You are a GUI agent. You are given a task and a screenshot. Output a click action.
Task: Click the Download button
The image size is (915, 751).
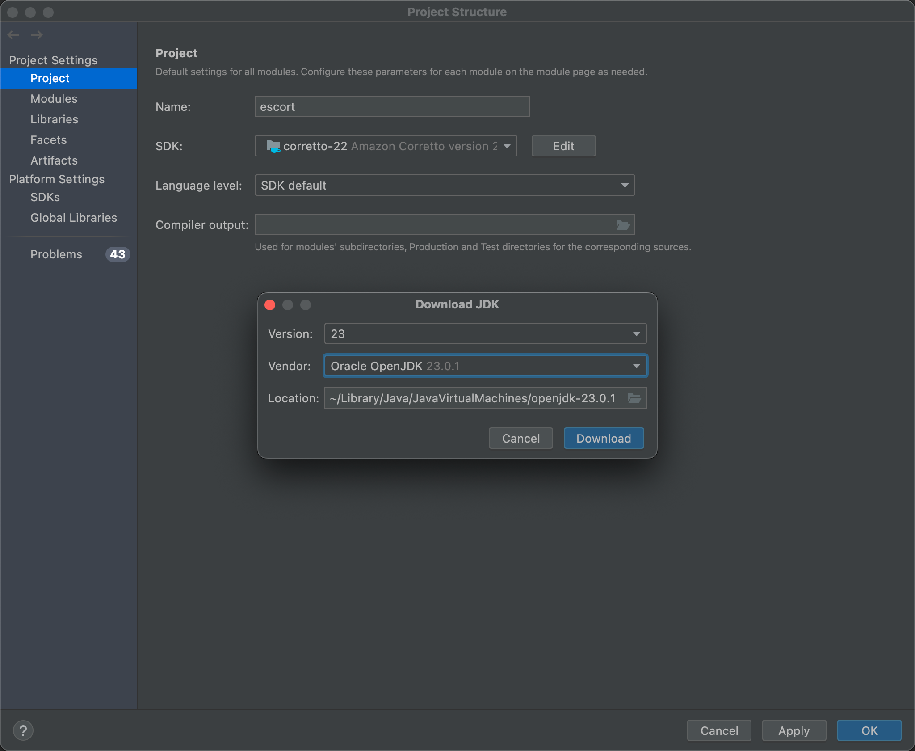click(x=603, y=438)
